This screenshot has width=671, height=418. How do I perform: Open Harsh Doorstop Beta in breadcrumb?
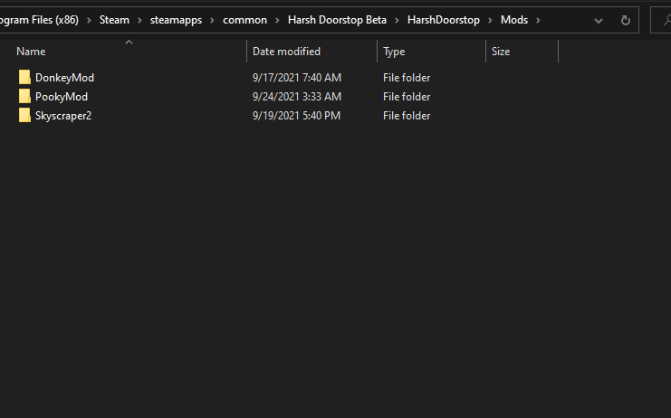tap(337, 20)
